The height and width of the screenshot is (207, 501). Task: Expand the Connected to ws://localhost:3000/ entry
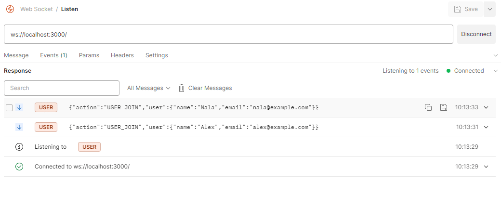(x=486, y=167)
